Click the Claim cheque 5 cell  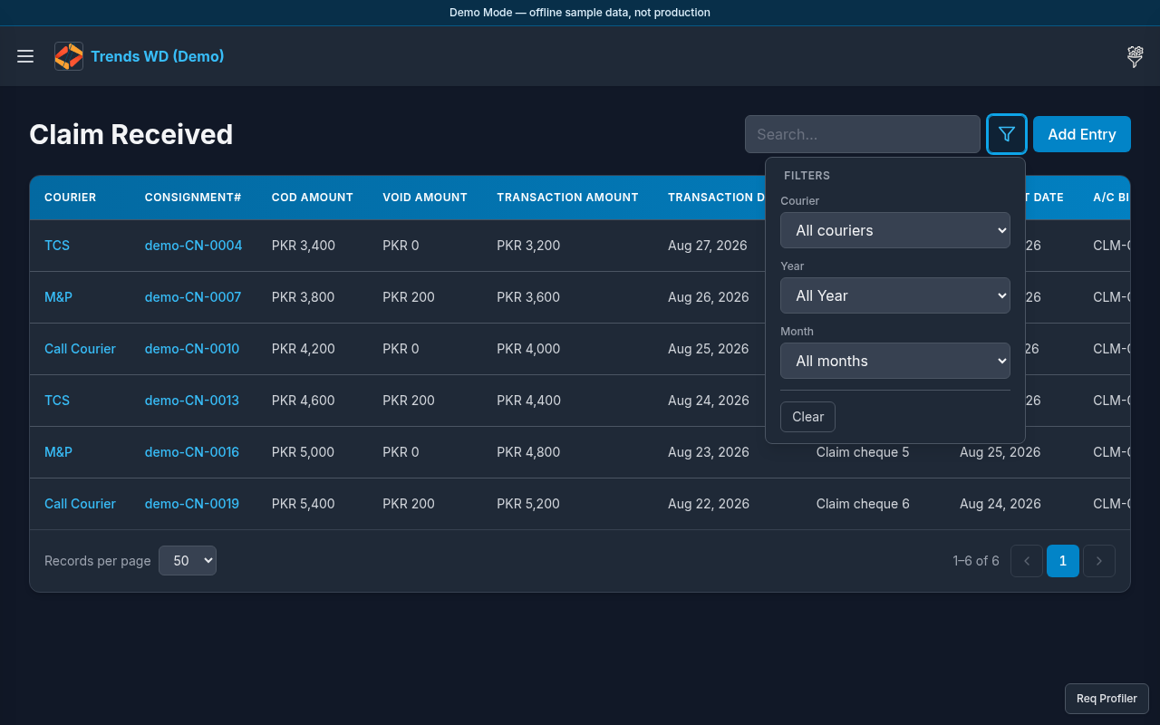pyautogui.click(x=863, y=452)
